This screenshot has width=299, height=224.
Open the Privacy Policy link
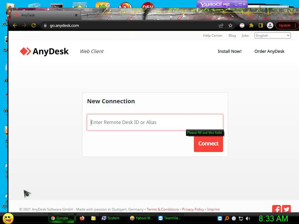pyautogui.click(x=193, y=209)
